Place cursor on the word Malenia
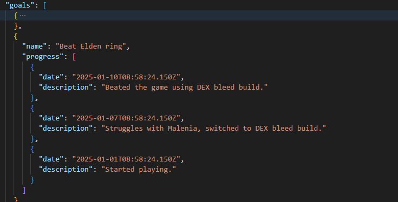Image resolution: width=398 pixels, height=202 pixels. [x=182, y=129]
